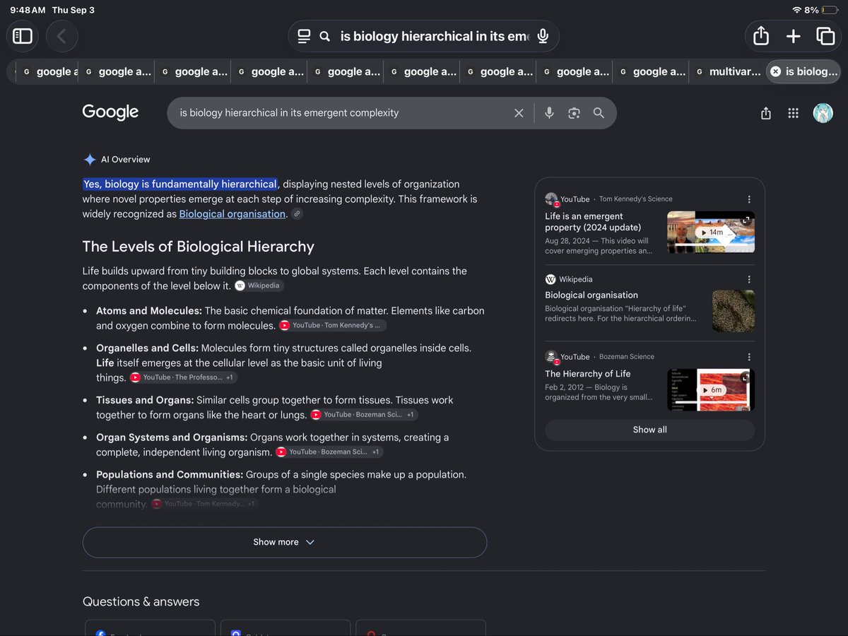Click 'The Levels of Biological Hierarchy' heading
Viewport: 848px width, 636px height.
[199, 247]
